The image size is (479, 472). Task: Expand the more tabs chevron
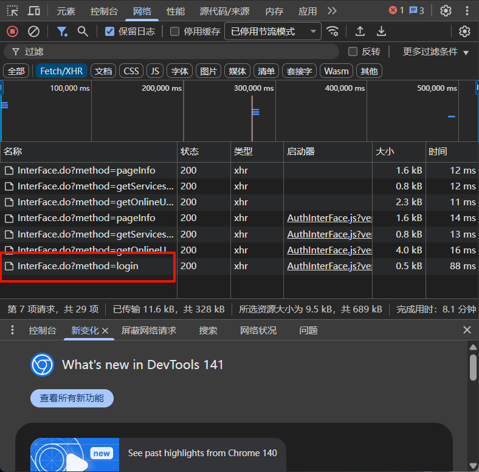tap(332, 10)
